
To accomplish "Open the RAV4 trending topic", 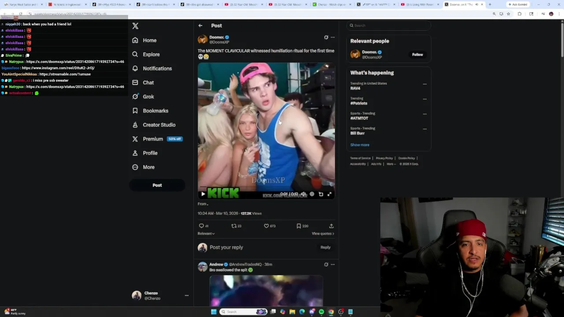I will (368, 86).
